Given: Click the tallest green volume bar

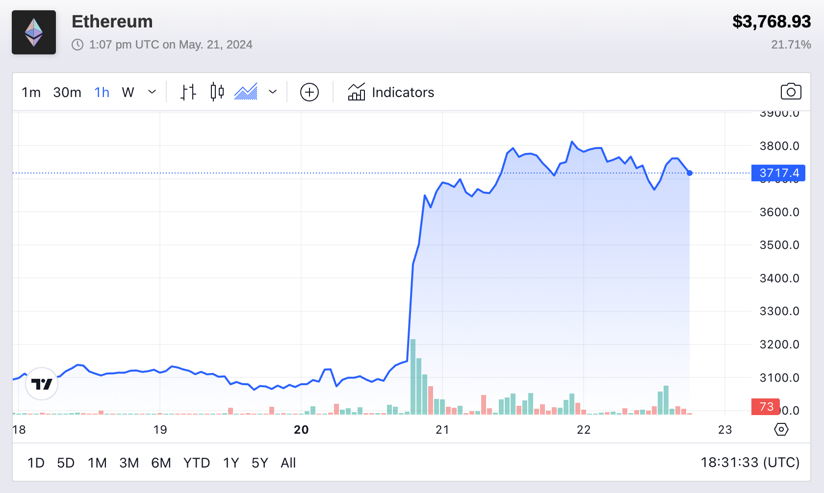Looking at the screenshot, I should 413,377.
